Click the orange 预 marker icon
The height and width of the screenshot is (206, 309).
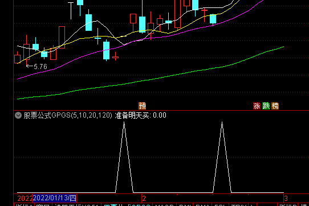(142, 106)
